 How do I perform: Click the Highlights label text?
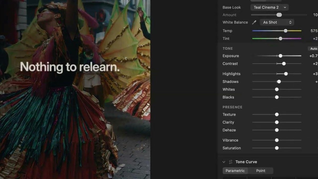pyautogui.click(x=232, y=74)
